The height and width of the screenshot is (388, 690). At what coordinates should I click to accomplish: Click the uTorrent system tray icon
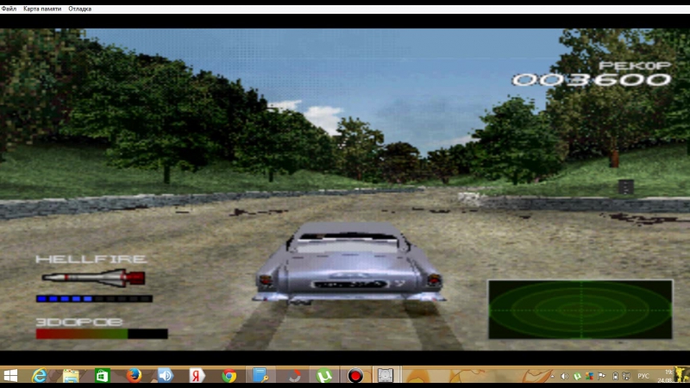click(577, 376)
